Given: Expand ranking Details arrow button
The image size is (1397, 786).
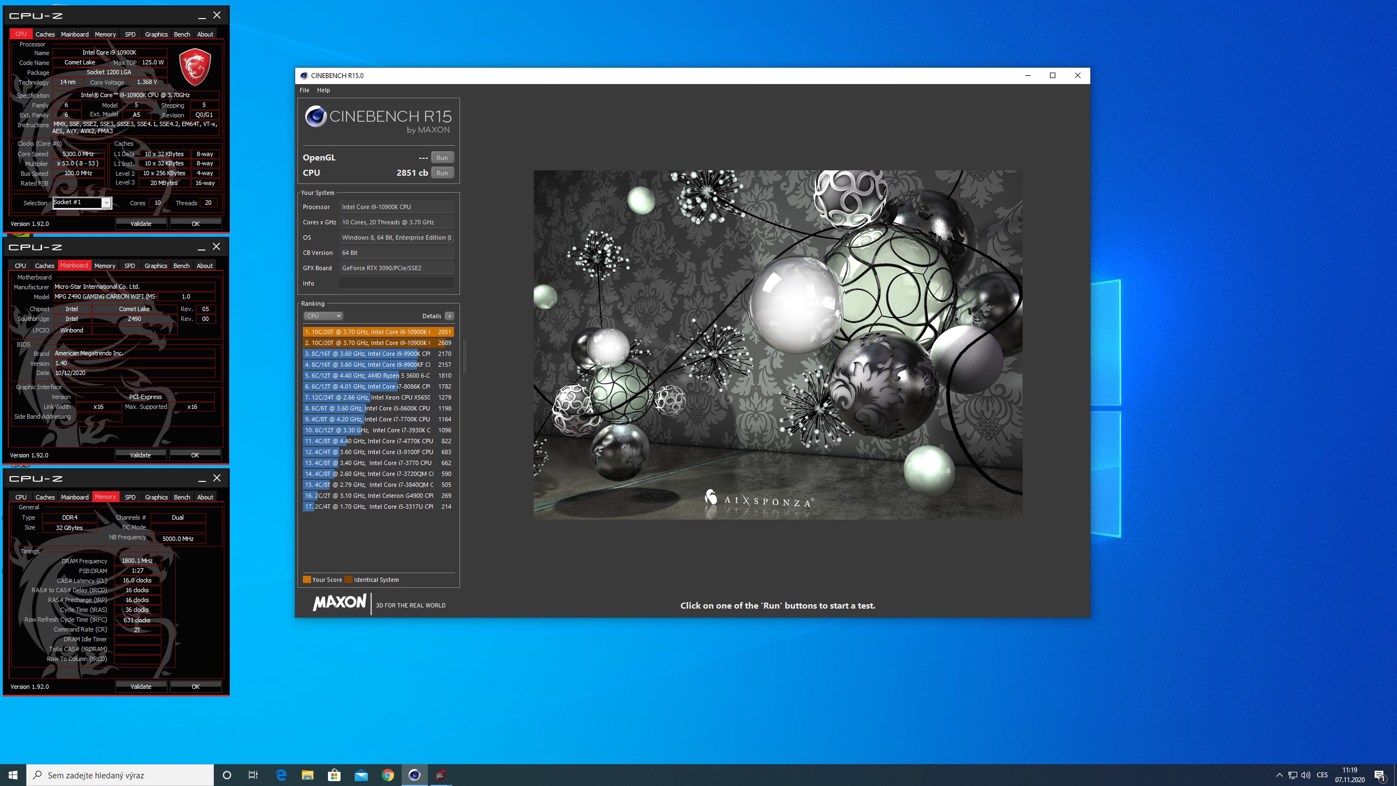Looking at the screenshot, I should [x=449, y=316].
